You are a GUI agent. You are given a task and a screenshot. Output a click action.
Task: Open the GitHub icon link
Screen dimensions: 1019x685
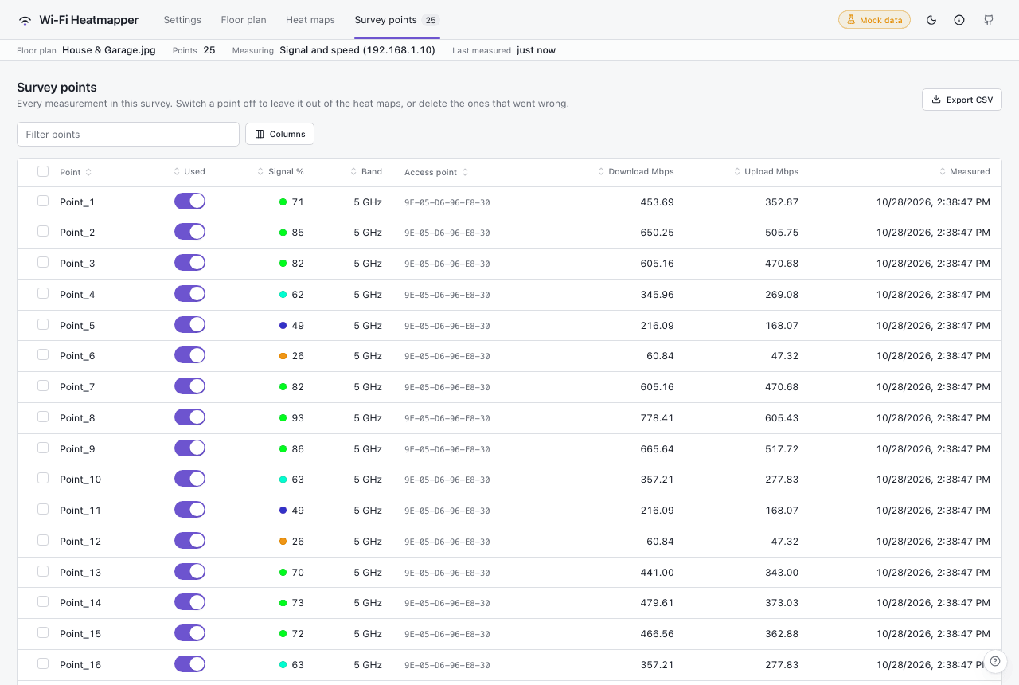tap(988, 20)
